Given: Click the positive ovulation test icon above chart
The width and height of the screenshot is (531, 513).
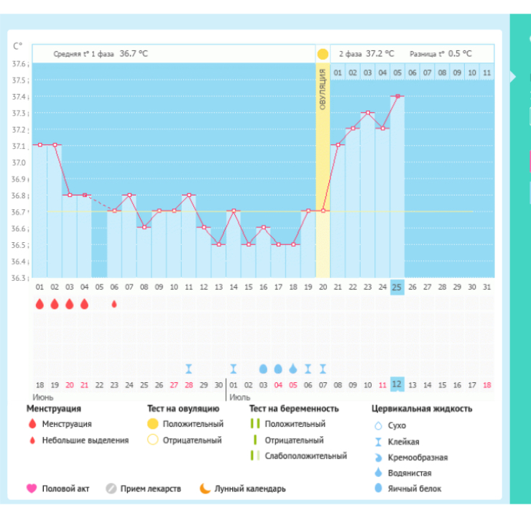Looking at the screenshot, I should pos(323,54).
